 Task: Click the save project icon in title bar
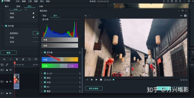pyautogui.click(x=172, y=1)
